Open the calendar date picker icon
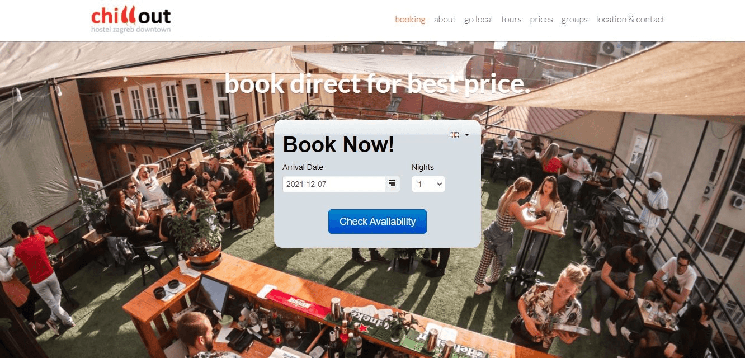This screenshot has height=358, width=745. (392, 183)
